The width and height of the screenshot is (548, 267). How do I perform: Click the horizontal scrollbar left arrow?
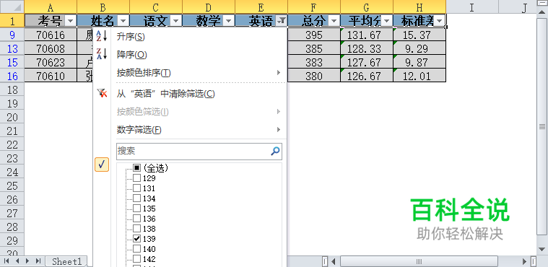[334, 261]
